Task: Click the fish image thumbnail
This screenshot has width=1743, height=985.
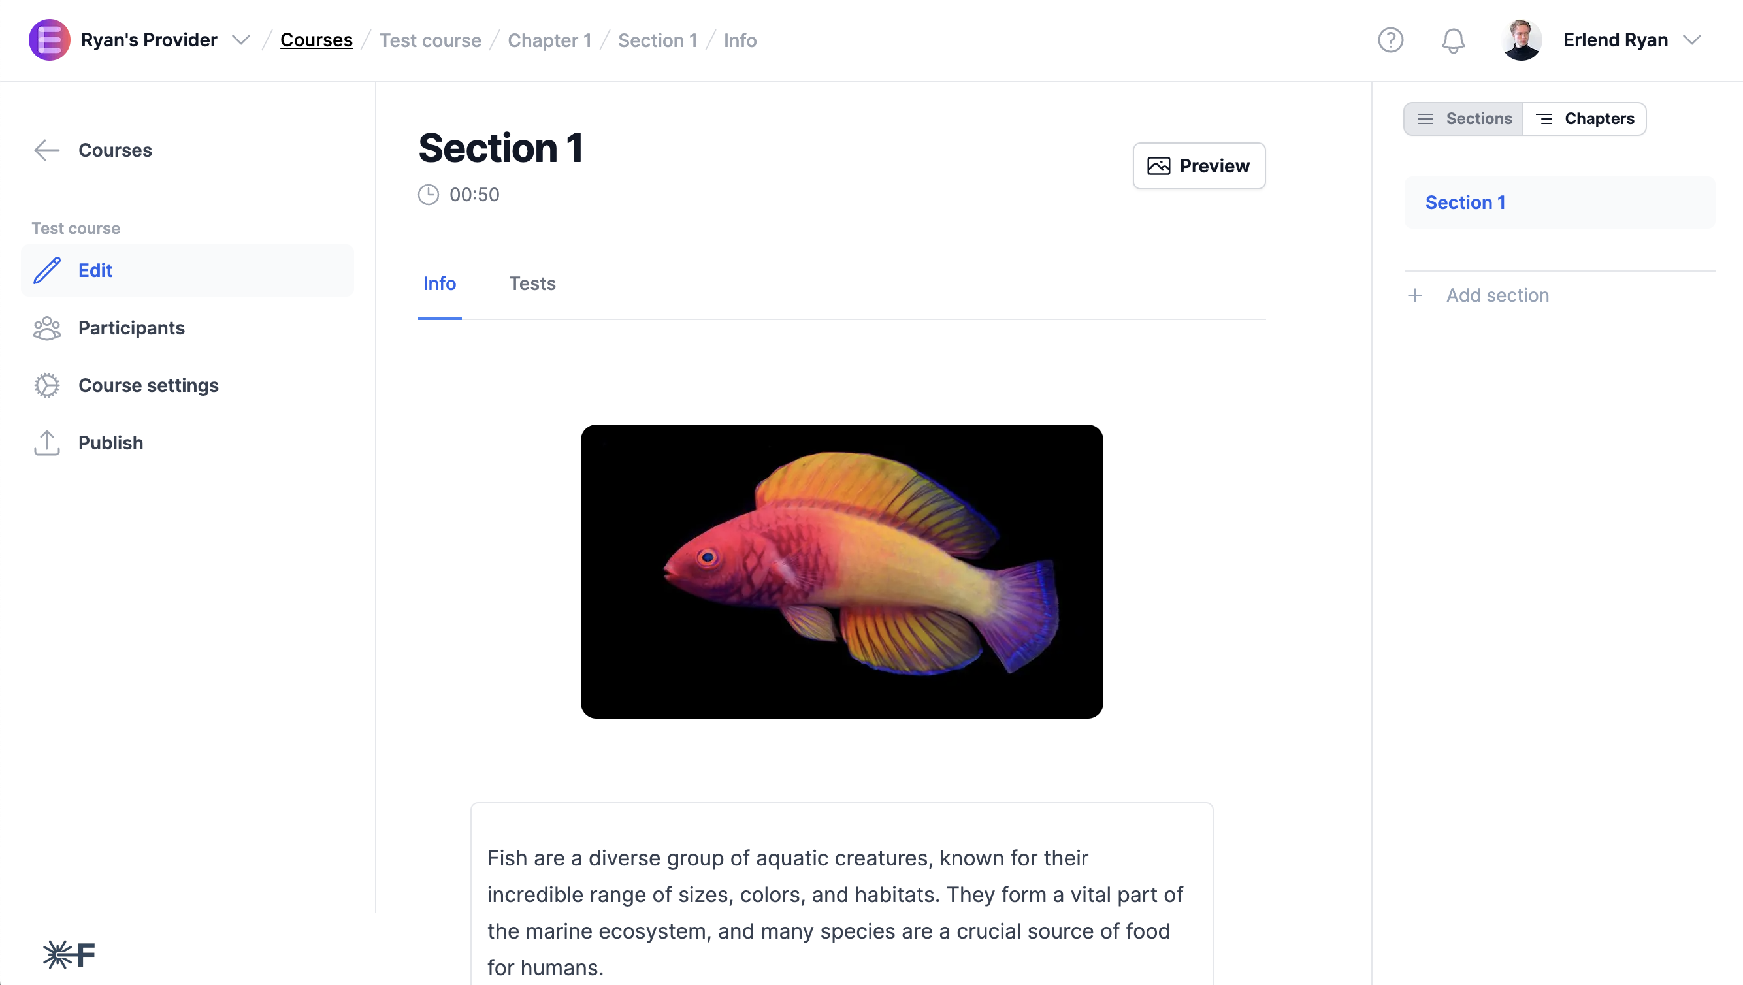Action: (841, 571)
